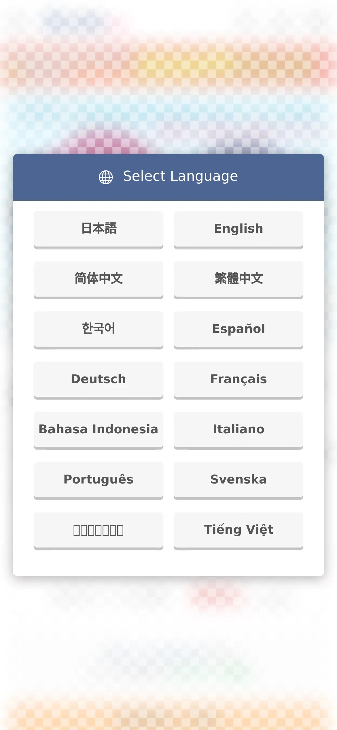Choose Tiếng Việt language option
Viewport: 337px width, 730px height.
(238, 531)
